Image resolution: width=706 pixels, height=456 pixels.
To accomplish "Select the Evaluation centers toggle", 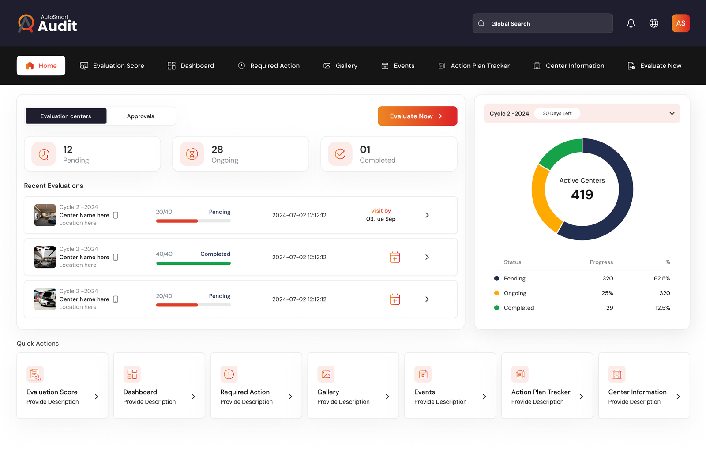I will (x=66, y=116).
